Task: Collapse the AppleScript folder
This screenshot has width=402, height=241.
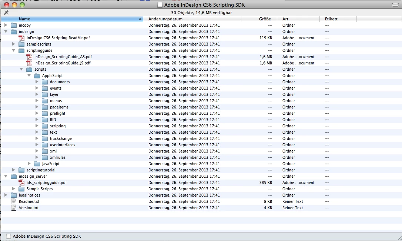Action: (x=29, y=76)
